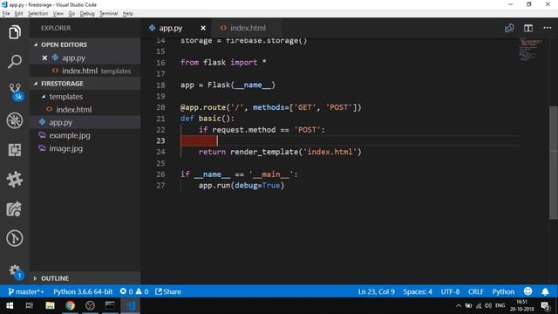Change language mode via Python status
The width and height of the screenshot is (558, 314).
(x=503, y=291)
